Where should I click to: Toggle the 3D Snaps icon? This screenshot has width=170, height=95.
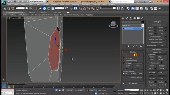pyautogui.click(x=80, y=8)
